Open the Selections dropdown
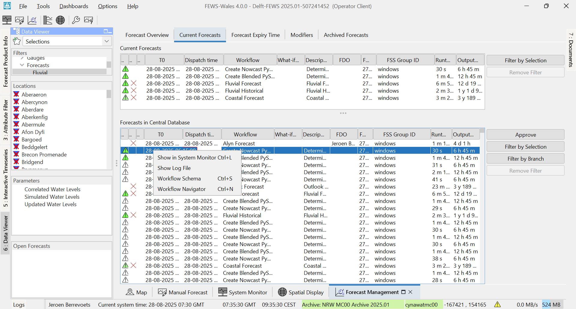The width and height of the screenshot is (576, 309). [107, 41]
